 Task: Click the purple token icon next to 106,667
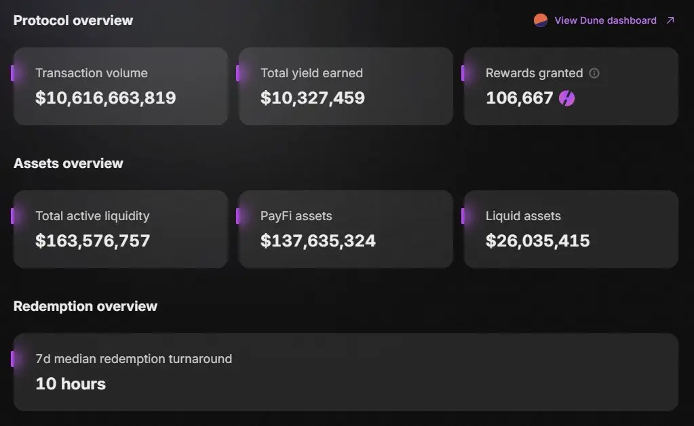click(566, 98)
